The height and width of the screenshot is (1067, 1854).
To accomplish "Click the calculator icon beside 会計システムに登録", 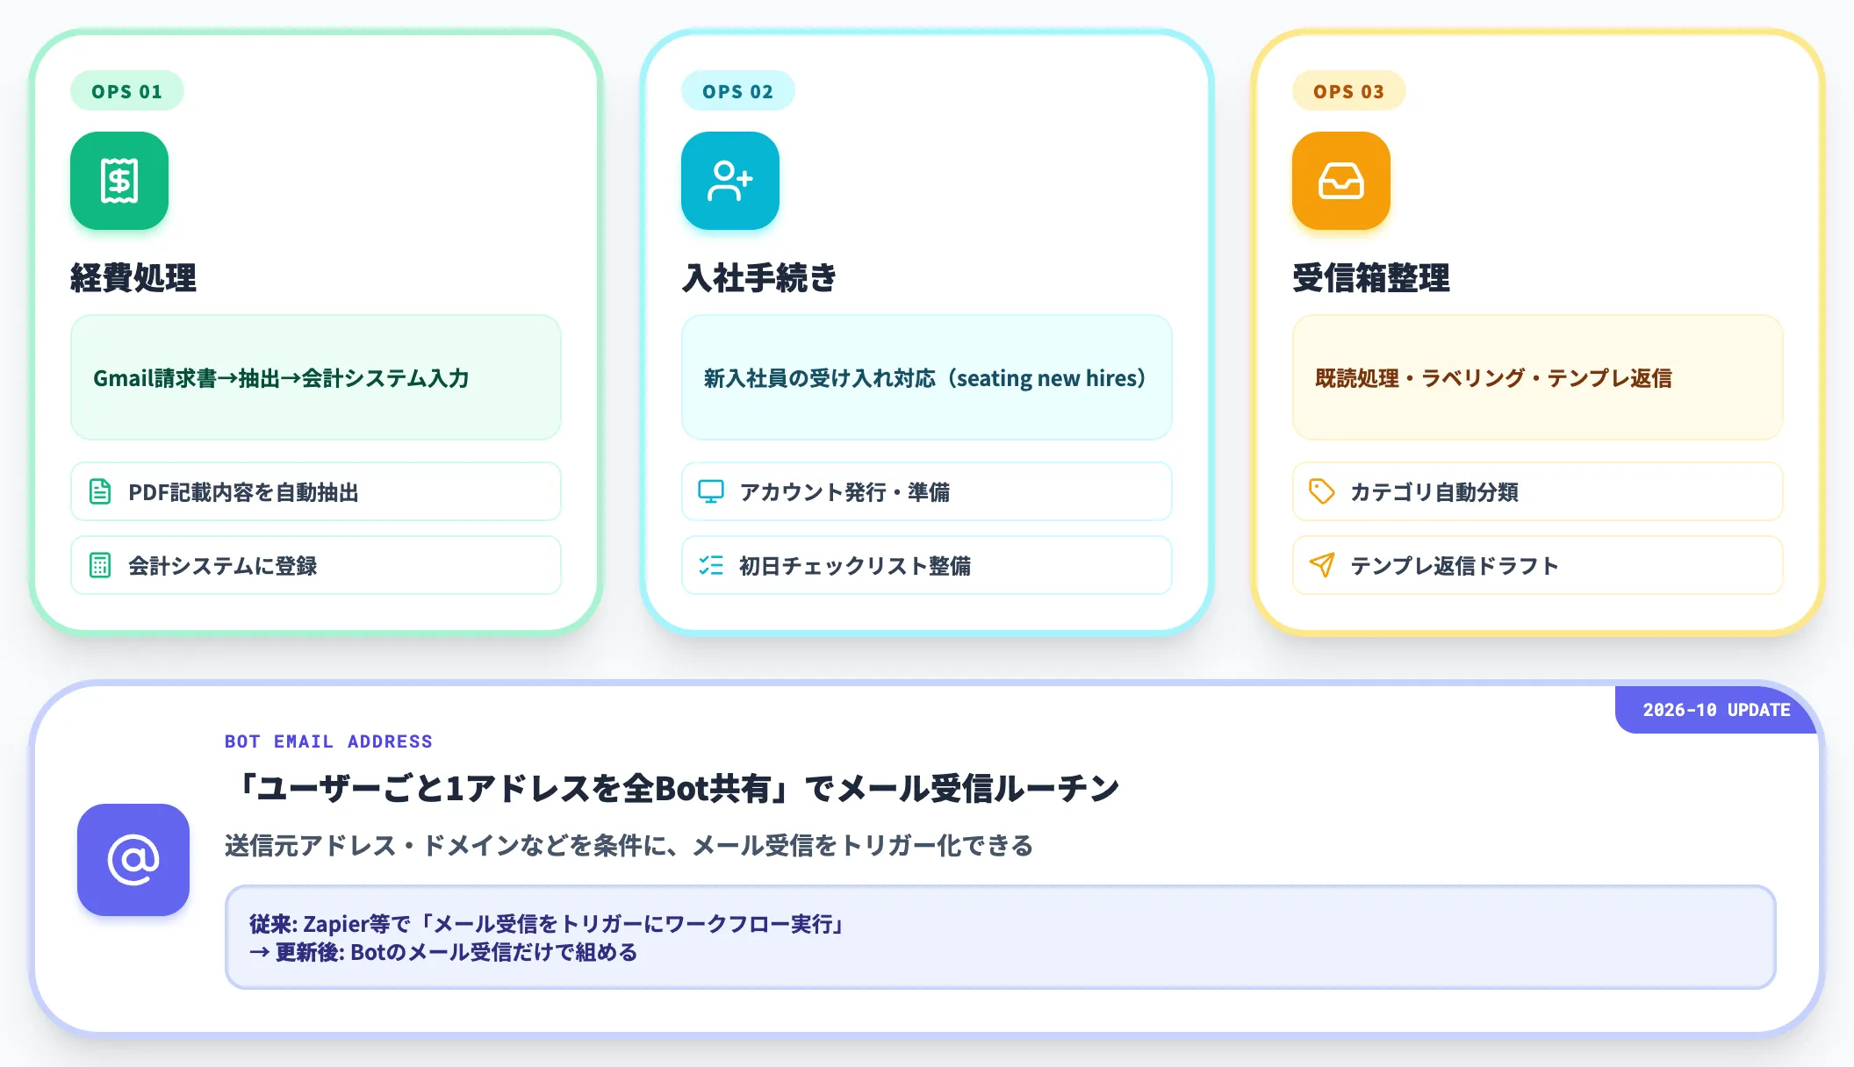I will tap(100, 565).
